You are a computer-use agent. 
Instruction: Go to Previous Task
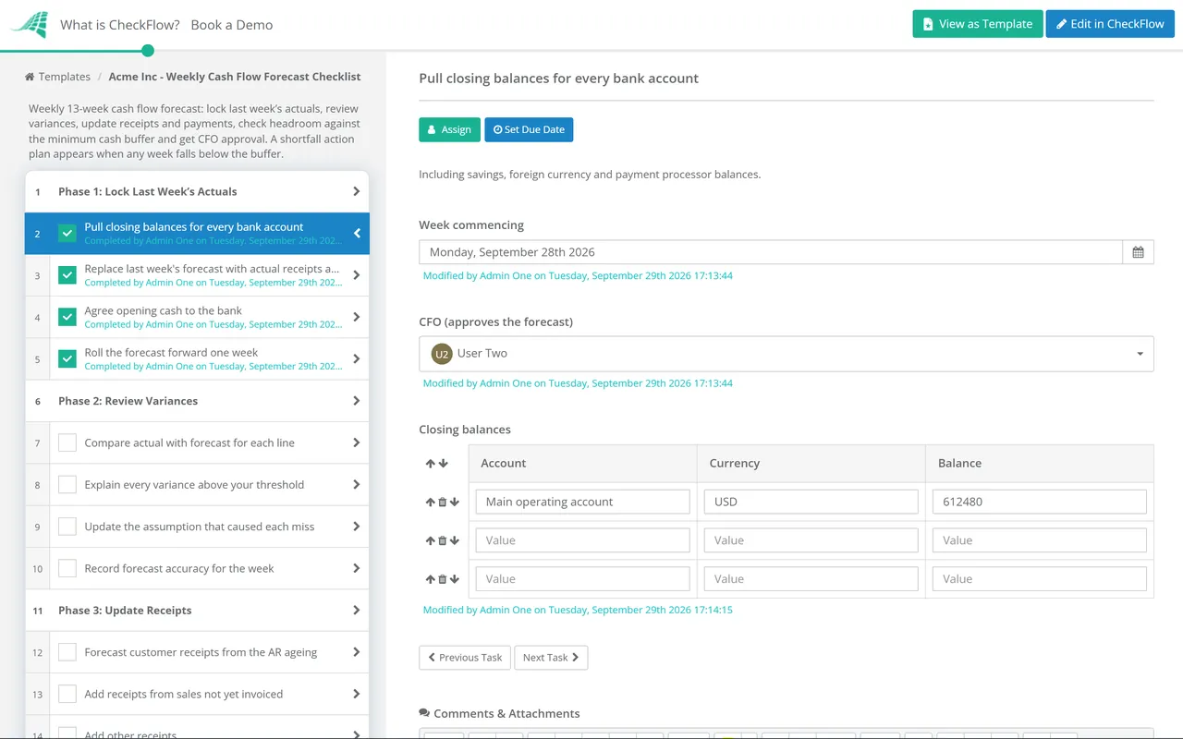465,658
